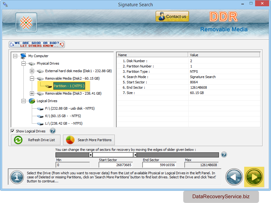Select F:\ (232.88 GB - usb disk - NTFS)
Image resolution: width=271 pixels, height=203 pixels.
tap(70, 108)
